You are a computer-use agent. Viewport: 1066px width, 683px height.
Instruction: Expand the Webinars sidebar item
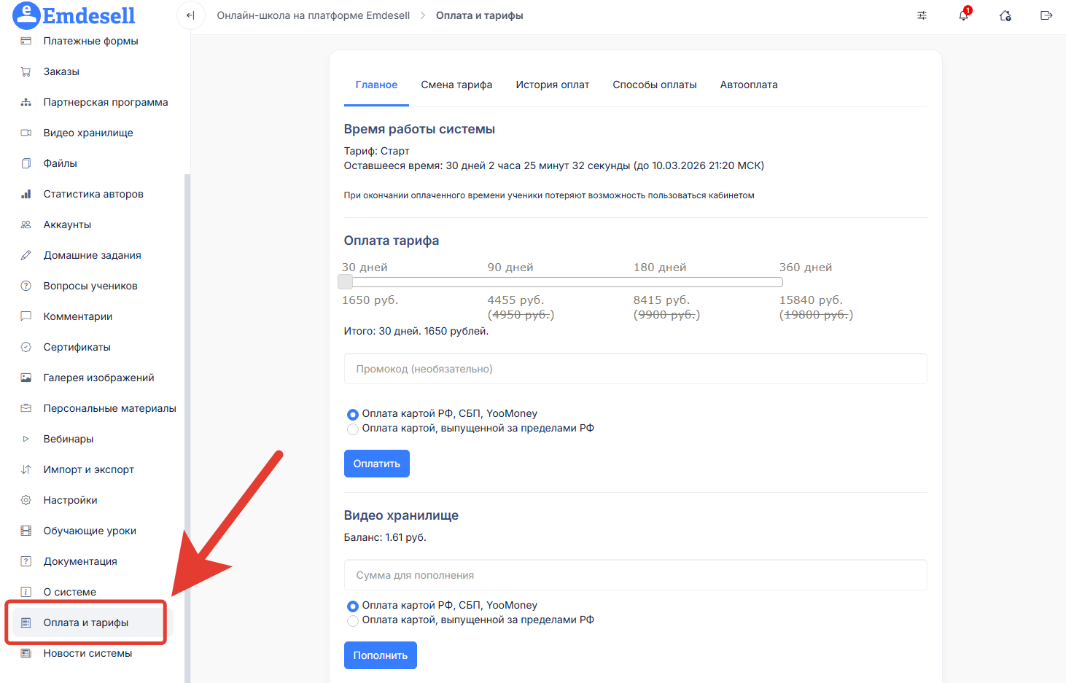26,439
